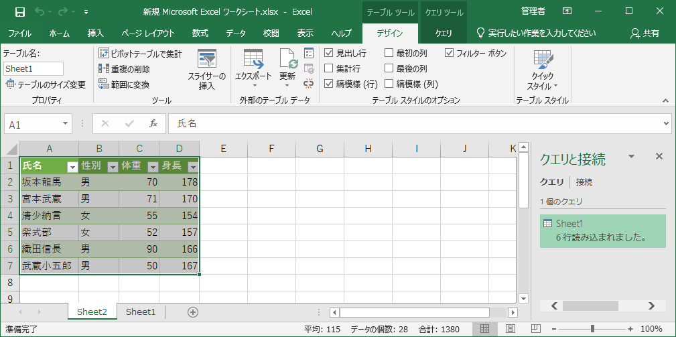The width and height of the screenshot is (676, 337).
Task: Toggle 縞模様 (列) checkbox
Action: tap(389, 84)
